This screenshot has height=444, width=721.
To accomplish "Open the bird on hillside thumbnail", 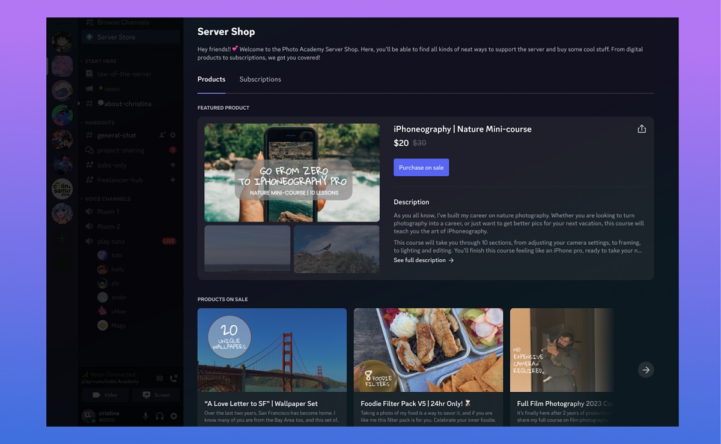I will [336, 249].
